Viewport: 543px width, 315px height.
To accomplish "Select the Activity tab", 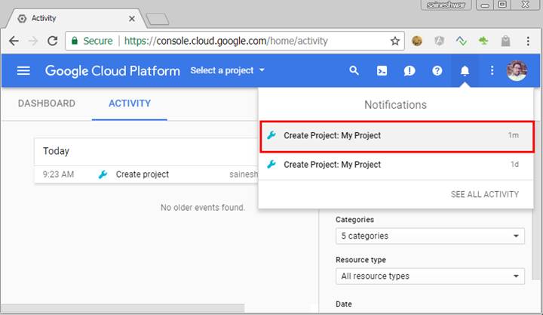I will (130, 103).
